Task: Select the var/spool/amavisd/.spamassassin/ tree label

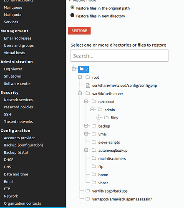Action: point(122,199)
